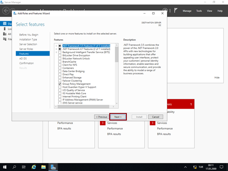Go to Server Selection step
Viewport: 228px width, 171px height.
pyautogui.click(x=28, y=44)
